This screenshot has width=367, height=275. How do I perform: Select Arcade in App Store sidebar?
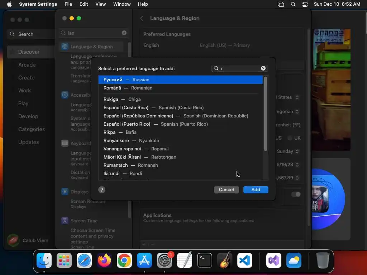click(31, 65)
